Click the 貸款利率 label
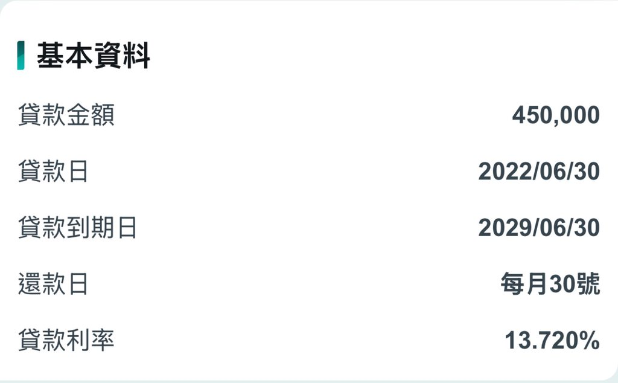The width and height of the screenshot is (618, 383). click(x=66, y=341)
